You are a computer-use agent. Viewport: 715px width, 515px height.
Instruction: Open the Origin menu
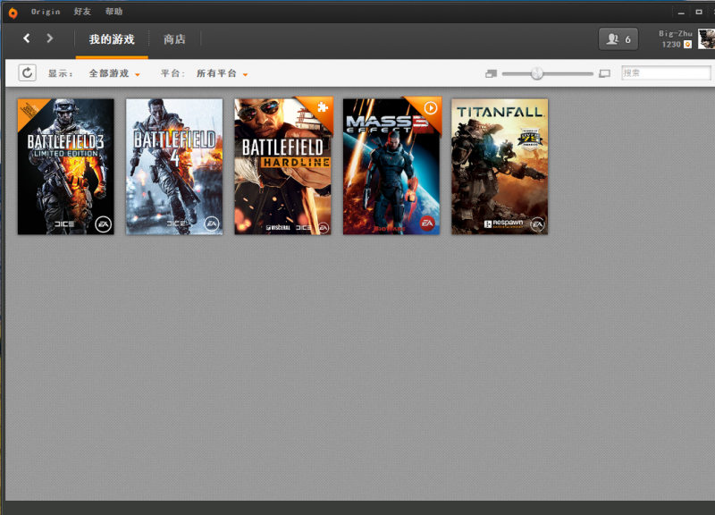pyautogui.click(x=46, y=12)
